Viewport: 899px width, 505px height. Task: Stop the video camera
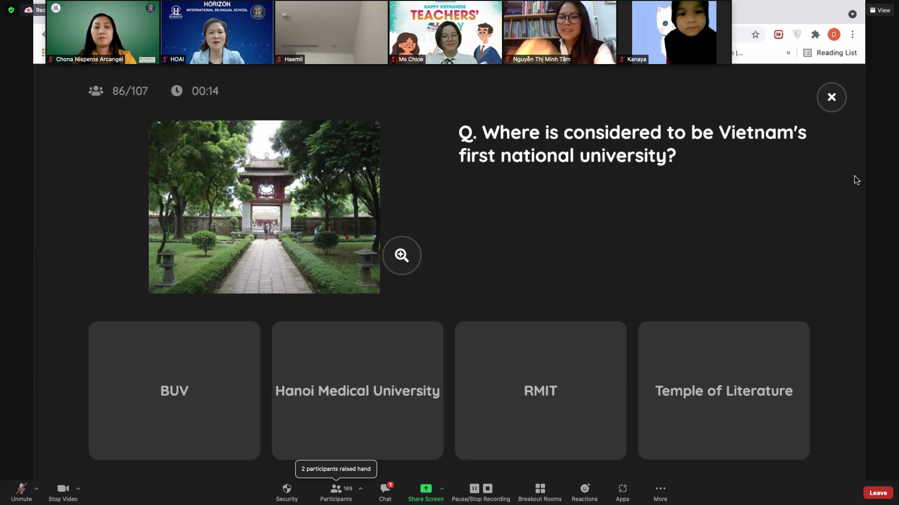pyautogui.click(x=63, y=492)
